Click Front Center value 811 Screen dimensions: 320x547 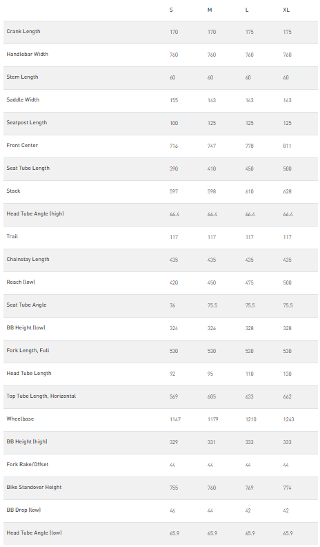pos(287,146)
